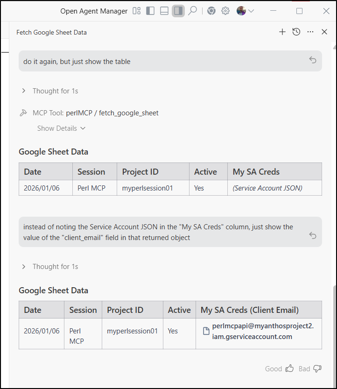Viewport: 337px width, 389px height.
Task: Open settings gear icon in title bar
Action: tap(225, 11)
